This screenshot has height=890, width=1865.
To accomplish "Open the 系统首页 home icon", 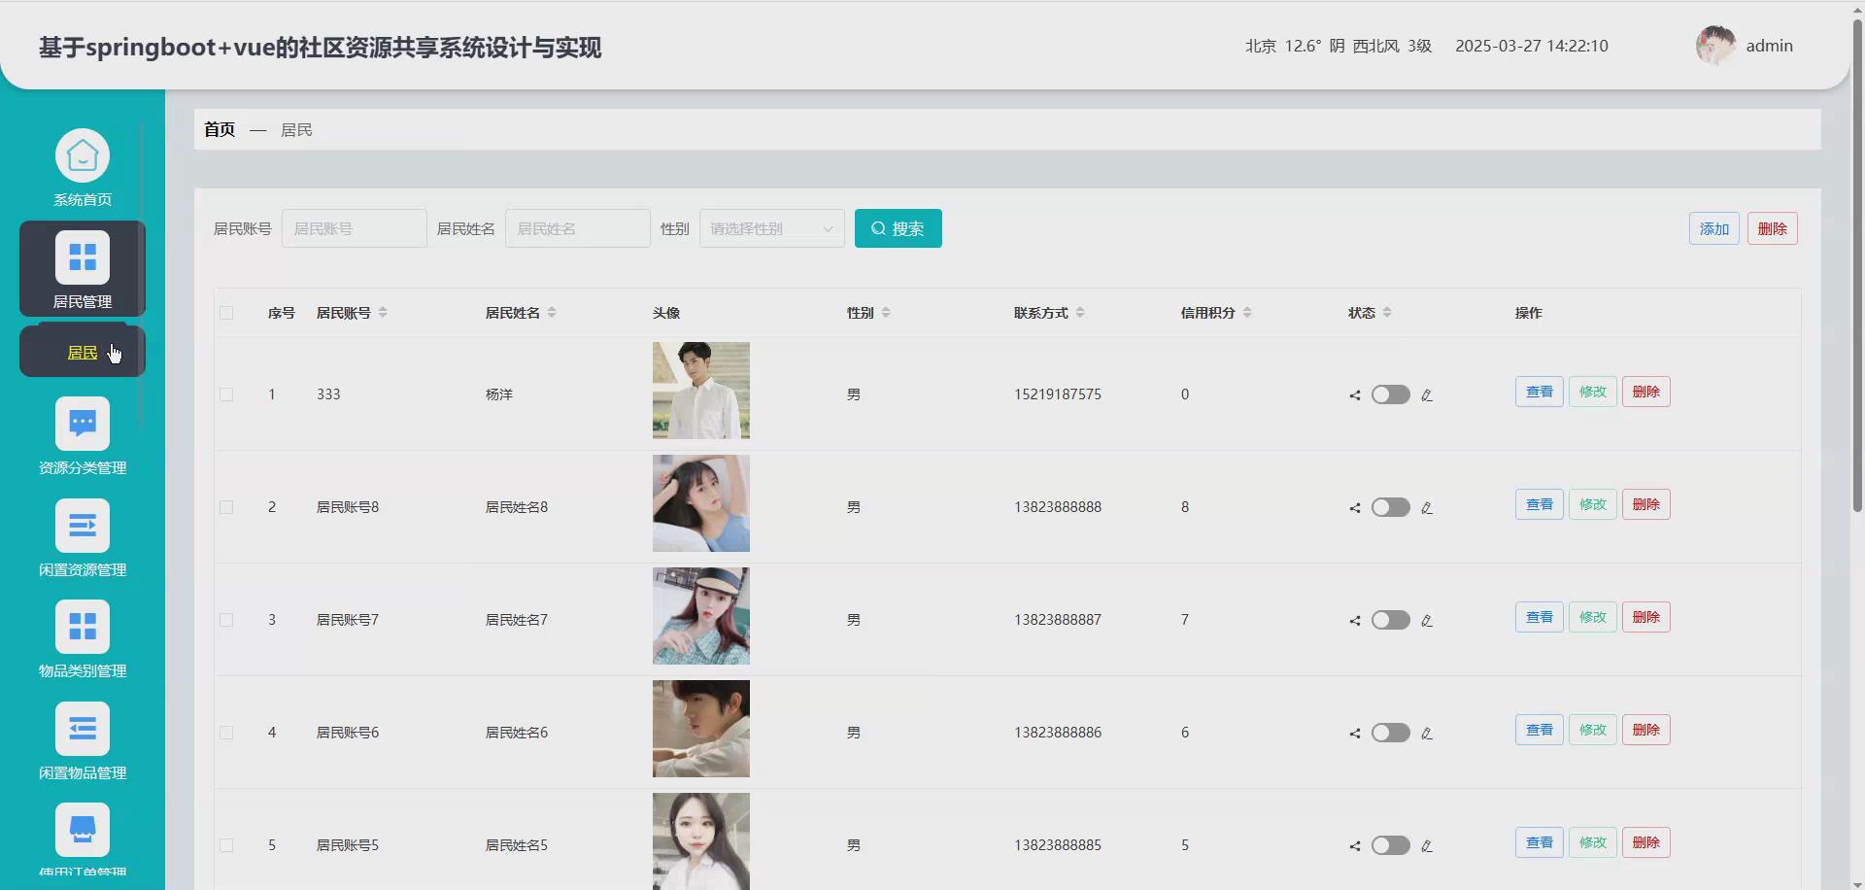I will pos(83,155).
